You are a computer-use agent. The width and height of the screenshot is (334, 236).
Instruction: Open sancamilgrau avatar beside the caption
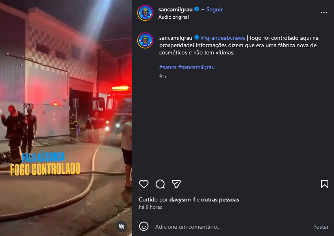(145, 41)
